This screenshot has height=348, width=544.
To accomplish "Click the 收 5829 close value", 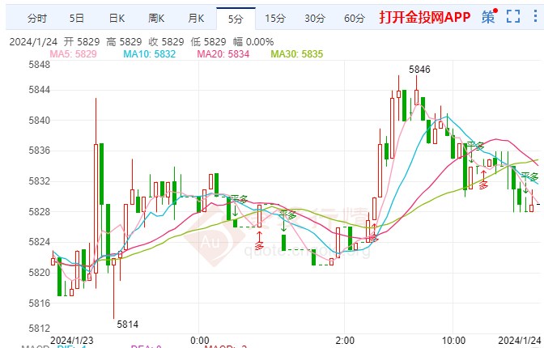I will (x=166, y=42).
